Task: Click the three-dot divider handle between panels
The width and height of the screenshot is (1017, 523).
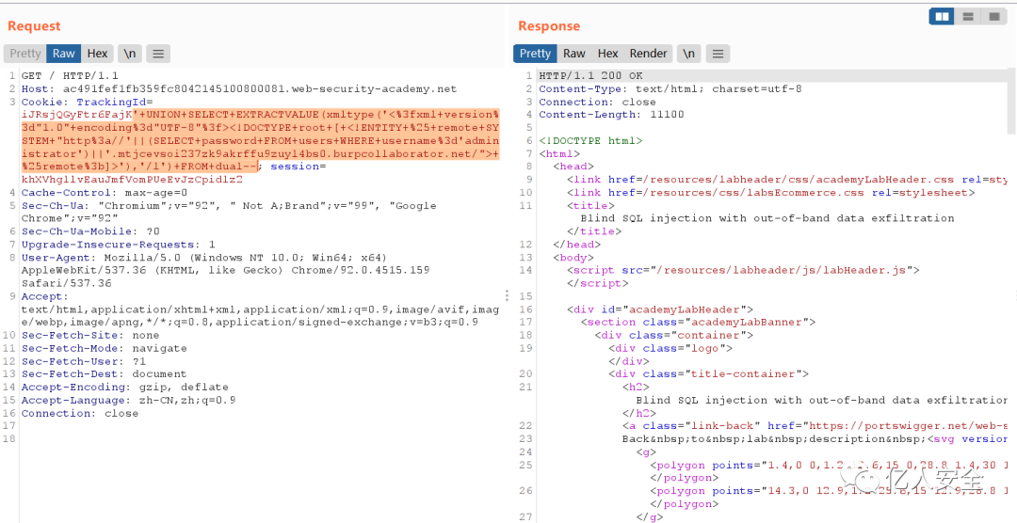Action: click(x=508, y=296)
